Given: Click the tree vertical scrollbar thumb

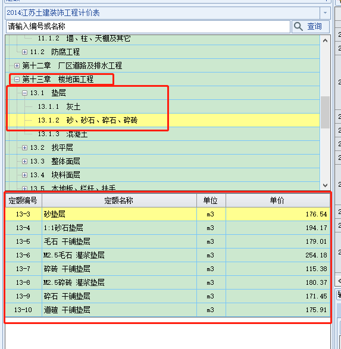Looking at the screenshot, I should 325,112.
